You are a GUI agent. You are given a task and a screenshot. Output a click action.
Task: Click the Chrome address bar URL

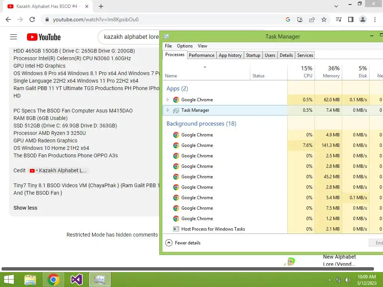point(96,19)
